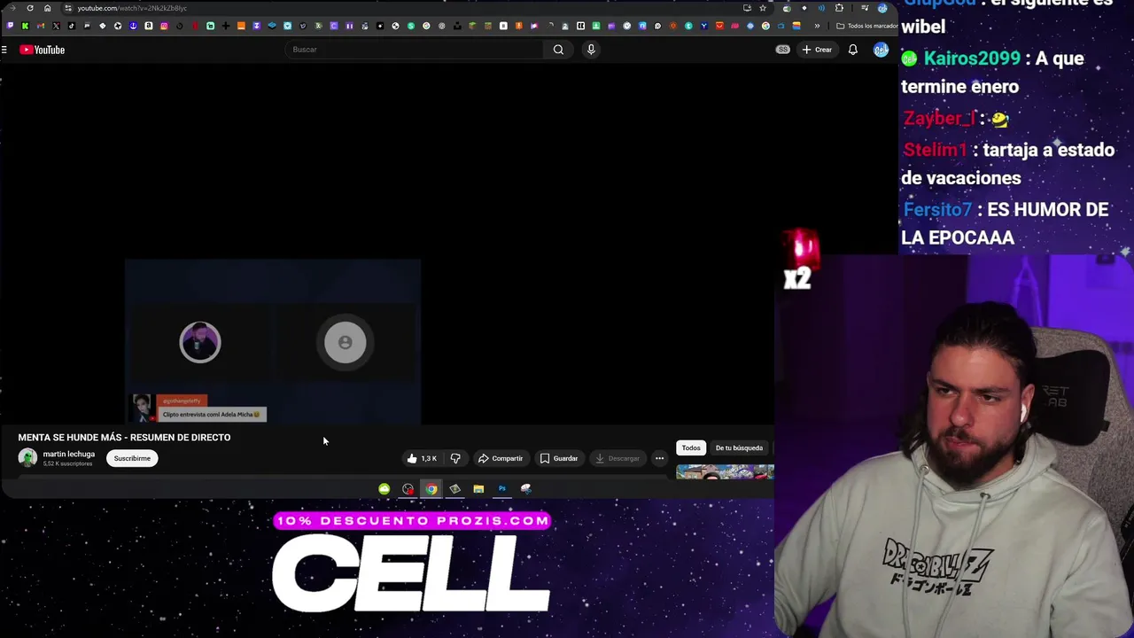Open the Chrome extensions puzzle icon
The image size is (1134, 638).
pyautogui.click(x=839, y=8)
